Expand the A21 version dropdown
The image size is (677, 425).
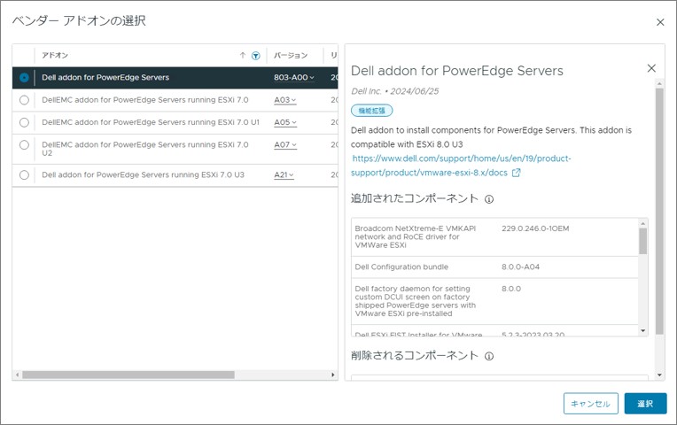click(x=285, y=175)
